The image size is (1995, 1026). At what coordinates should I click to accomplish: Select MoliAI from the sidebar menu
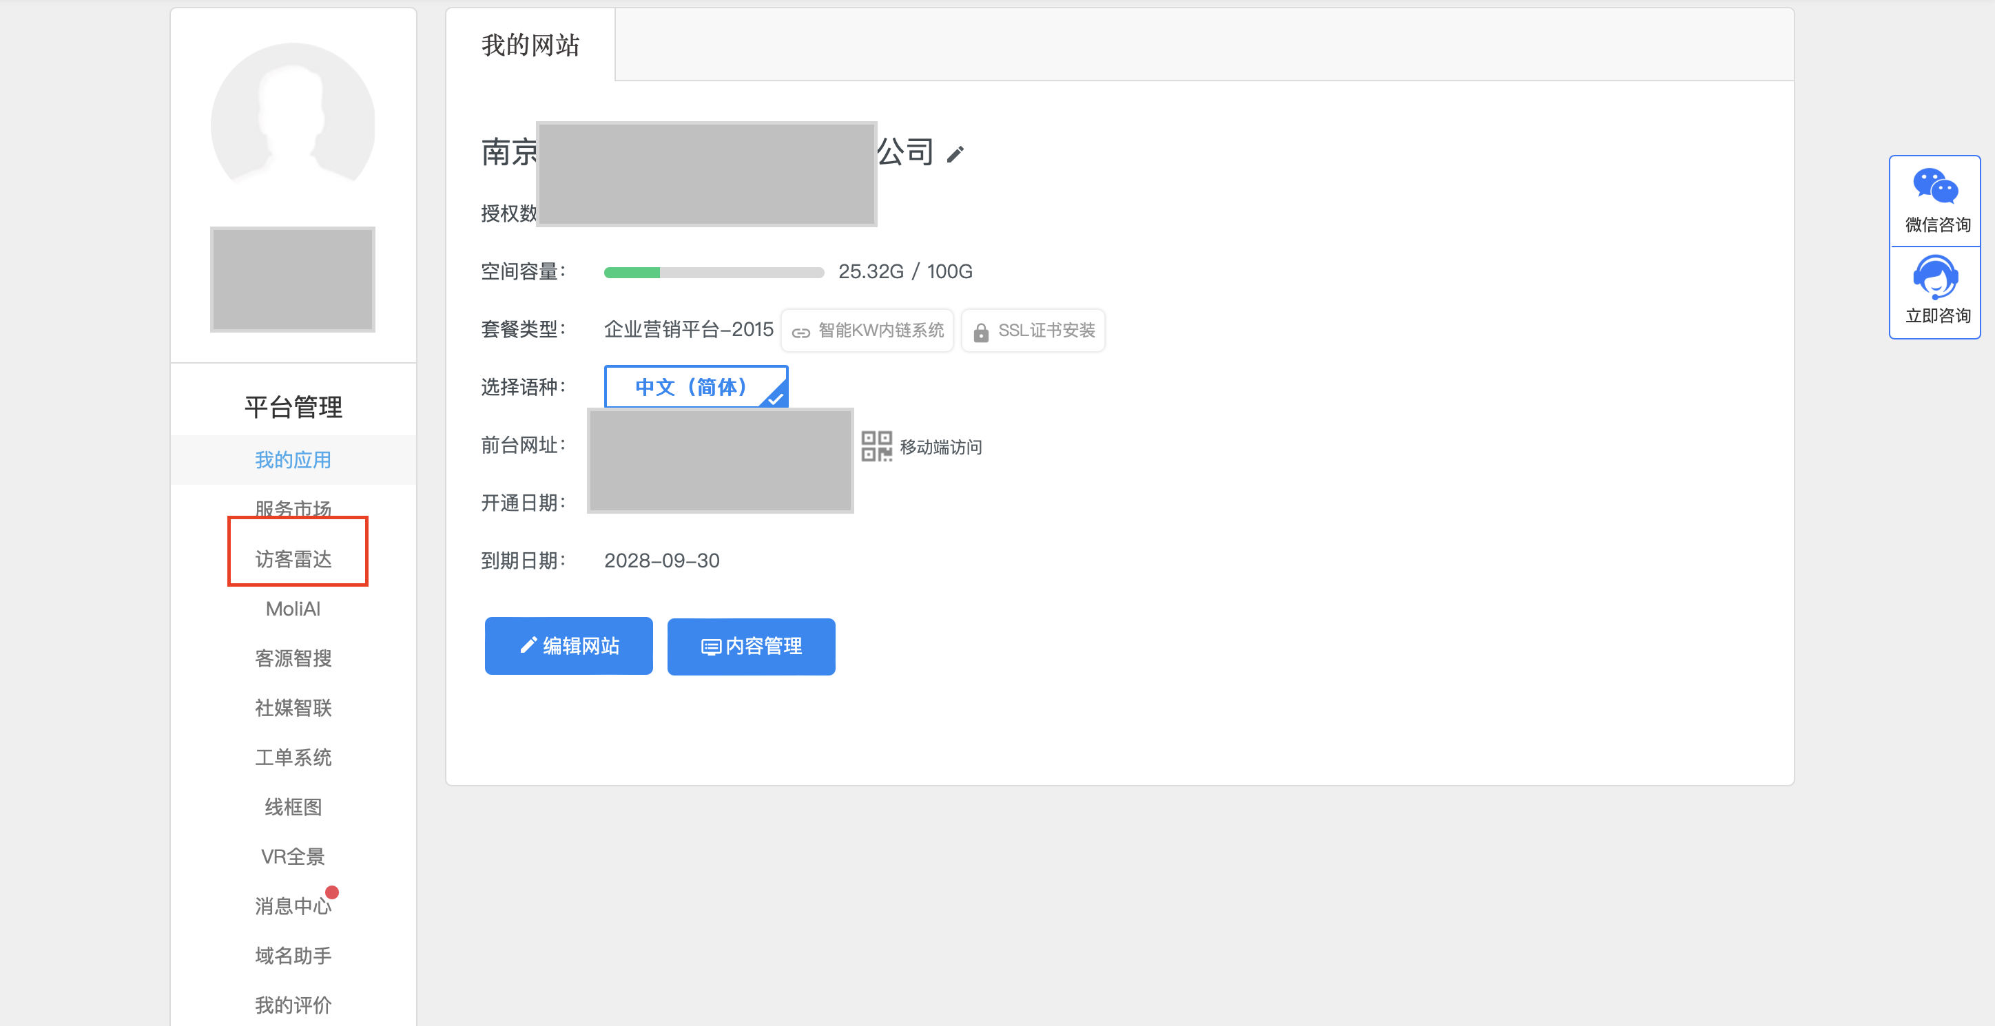coord(293,609)
